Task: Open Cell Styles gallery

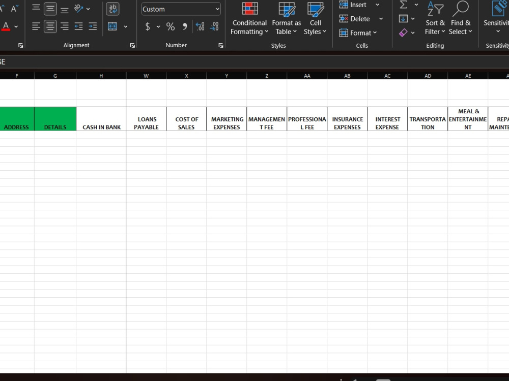Action: (315, 18)
